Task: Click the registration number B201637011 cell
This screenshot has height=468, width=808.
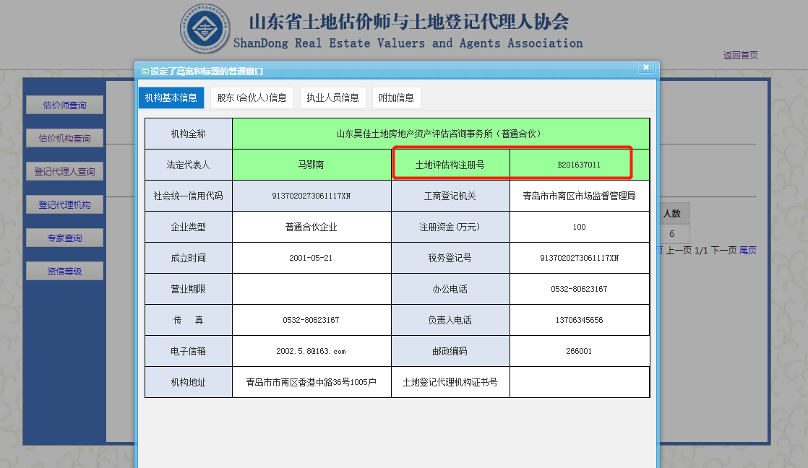Action: (x=579, y=165)
